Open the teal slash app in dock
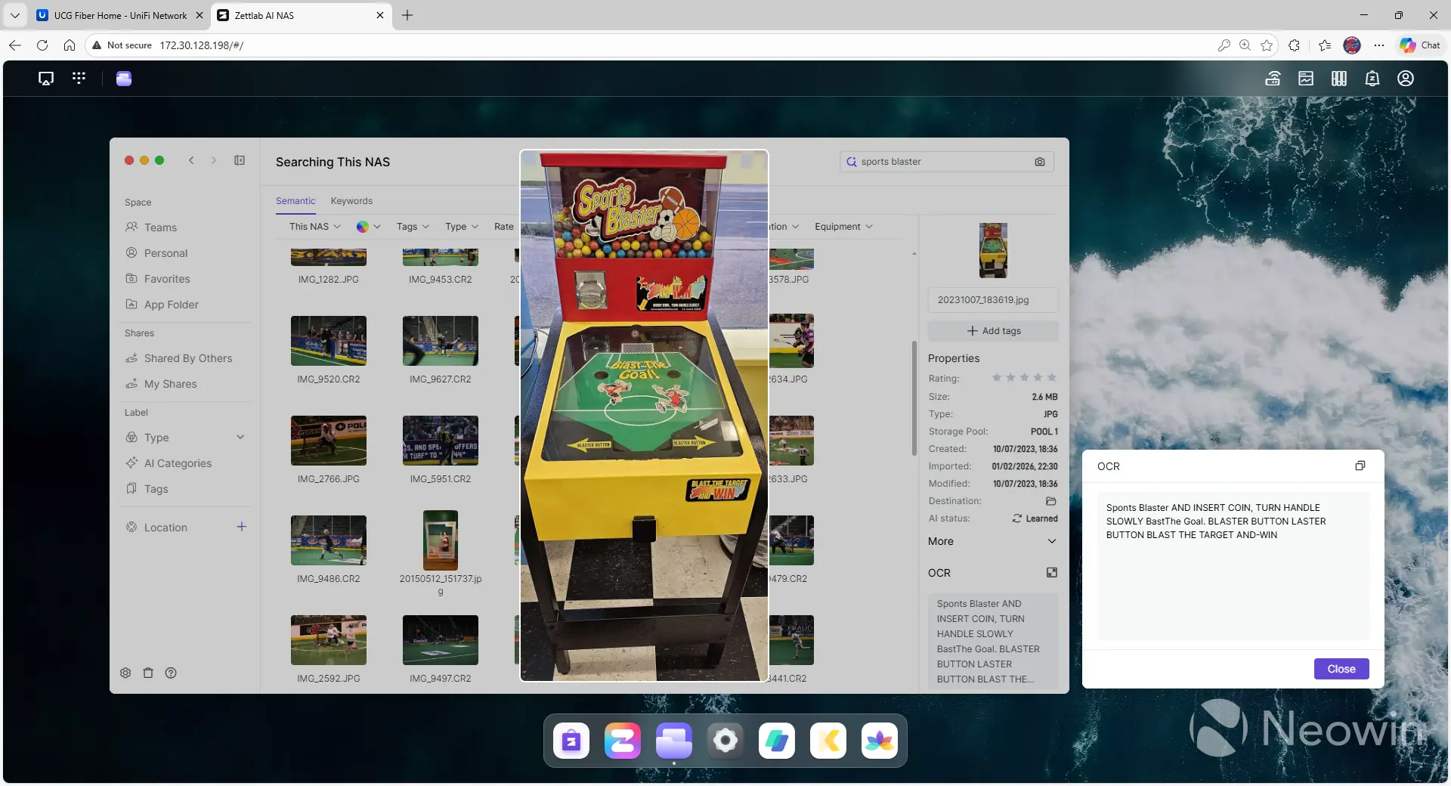This screenshot has height=786, width=1451. (x=777, y=741)
